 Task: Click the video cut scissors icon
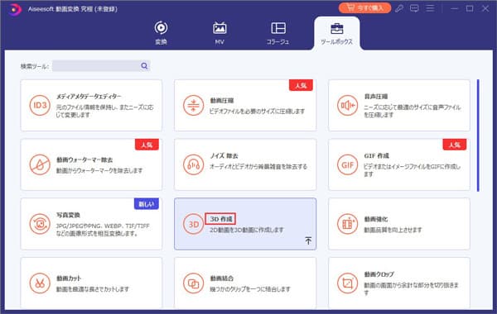pyautogui.click(x=40, y=283)
